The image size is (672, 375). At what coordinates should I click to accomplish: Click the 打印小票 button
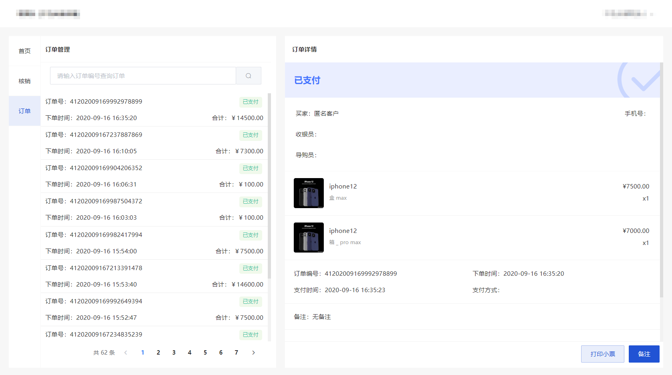point(602,354)
